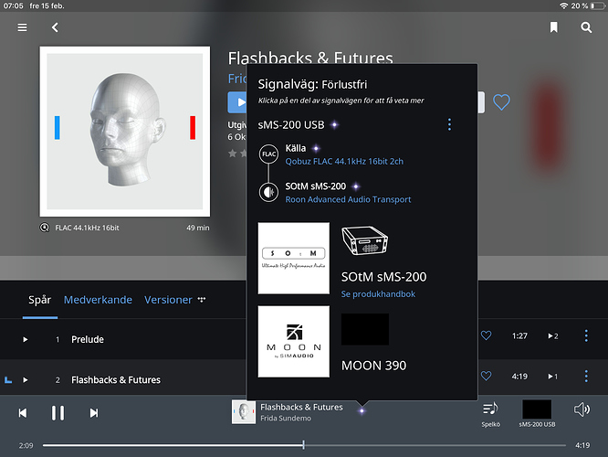
Task: Open Flashbacks & Futures track three-dot menu
Action: point(586,376)
